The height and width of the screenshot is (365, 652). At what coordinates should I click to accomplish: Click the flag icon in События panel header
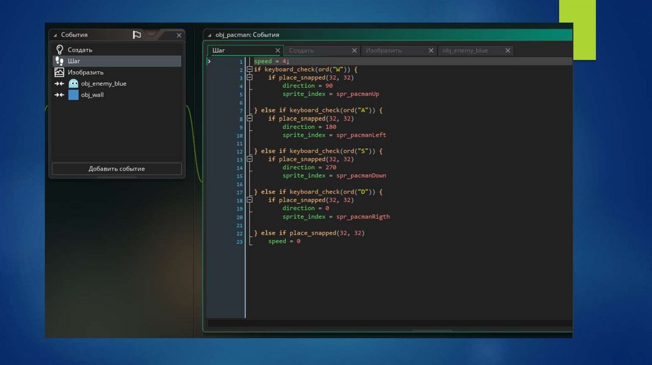tap(136, 35)
